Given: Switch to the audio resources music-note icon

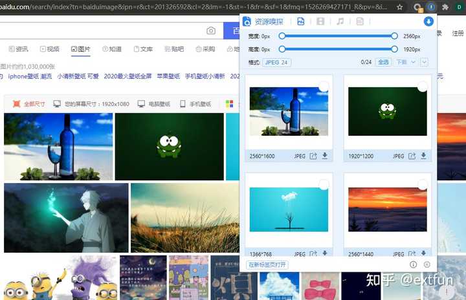Looking at the screenshot, I should (x=340, y=21).
